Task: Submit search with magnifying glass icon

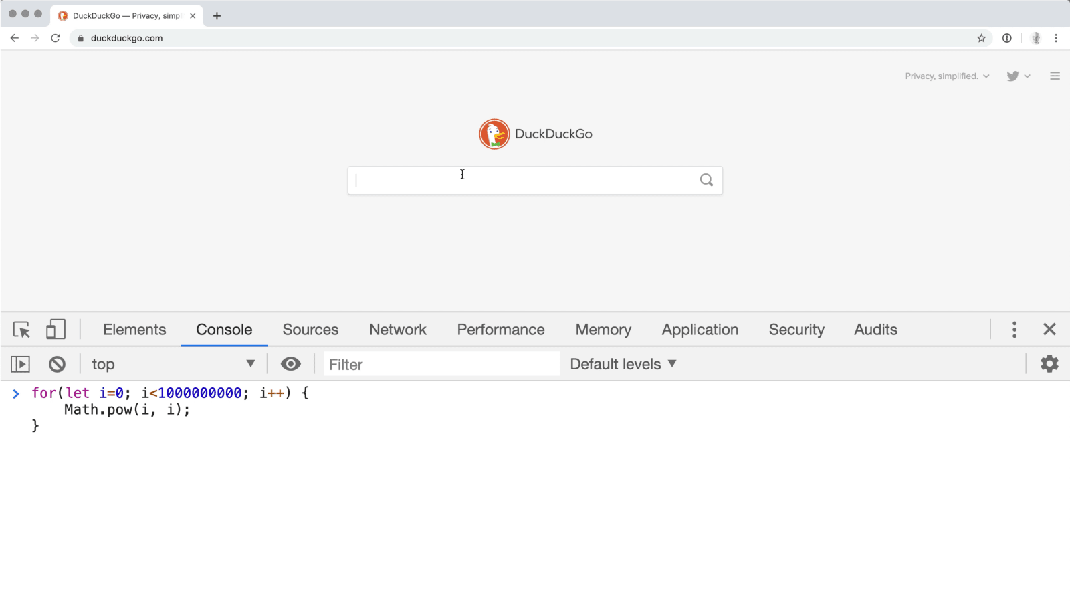Action: 706,180
